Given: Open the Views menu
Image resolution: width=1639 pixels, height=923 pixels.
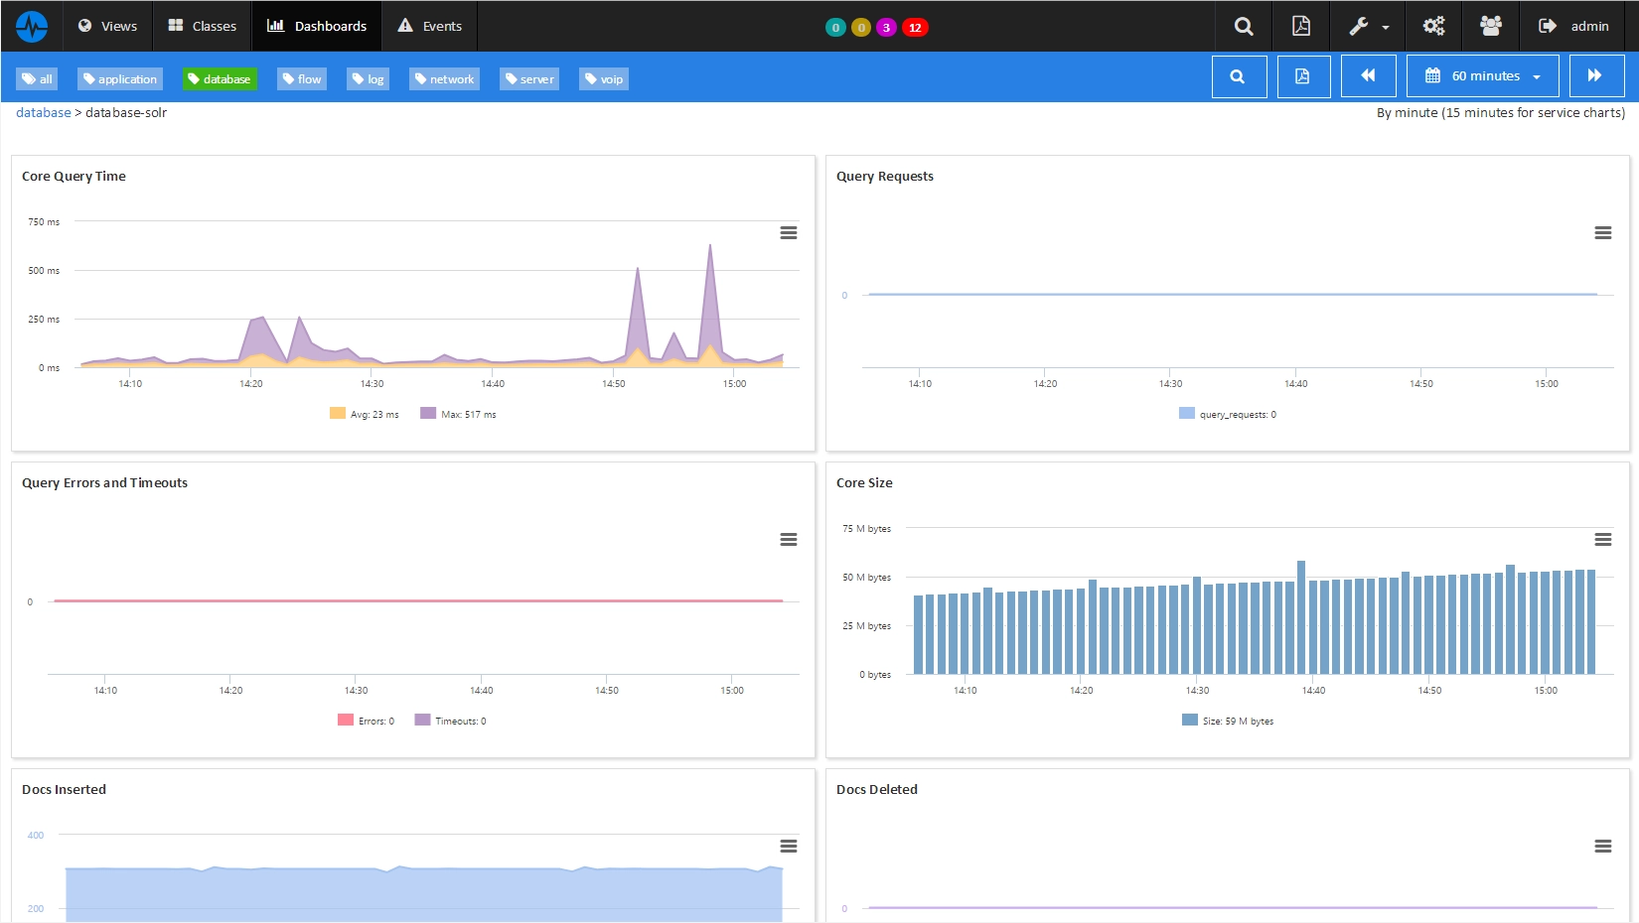Looking at the screenshot, I should (107, 26).
